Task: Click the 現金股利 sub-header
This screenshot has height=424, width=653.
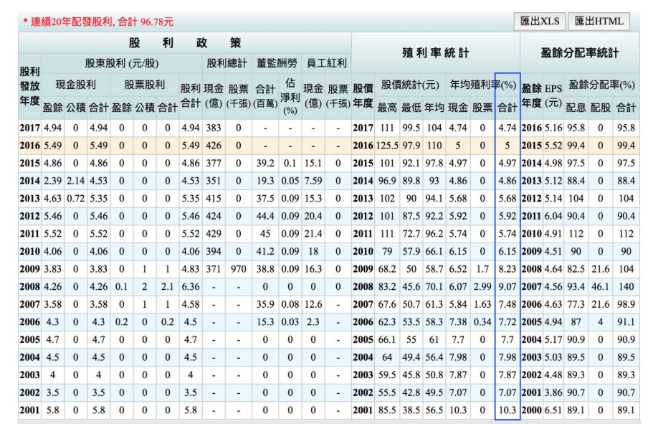Action: [x=75, y=85]
